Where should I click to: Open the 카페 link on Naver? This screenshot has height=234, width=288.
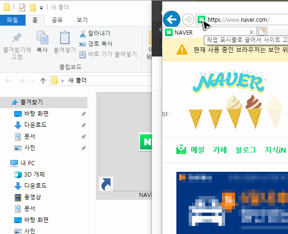point(220,150)
